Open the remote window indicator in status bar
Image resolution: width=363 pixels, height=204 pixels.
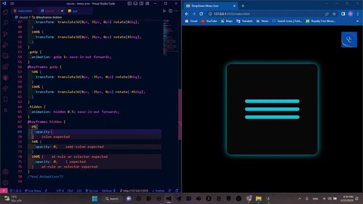click(4, 190)
